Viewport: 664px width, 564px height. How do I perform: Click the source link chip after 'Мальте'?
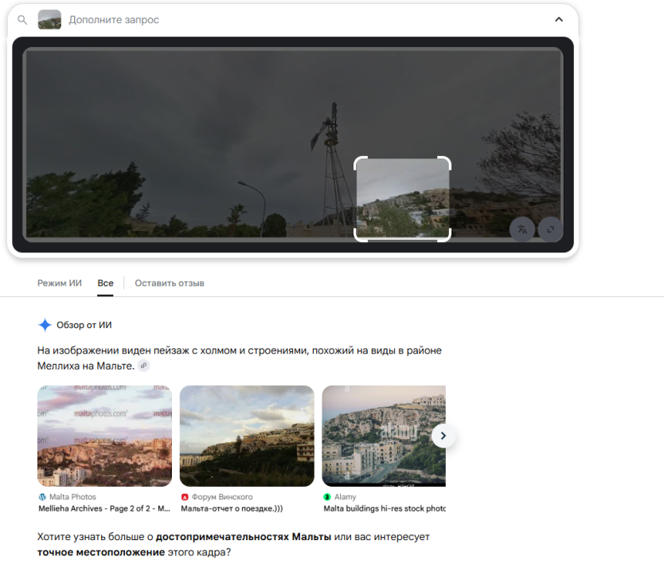point(144,366)
